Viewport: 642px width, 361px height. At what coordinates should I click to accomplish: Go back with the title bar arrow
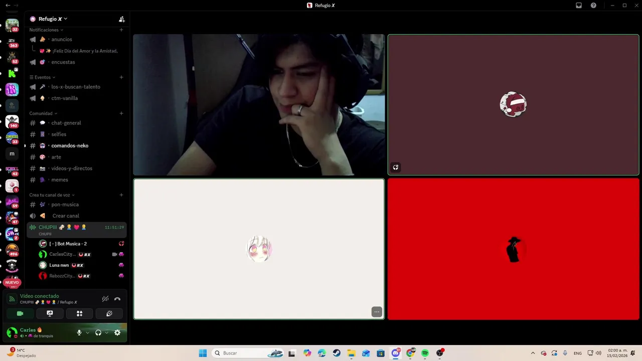(8, 5)
